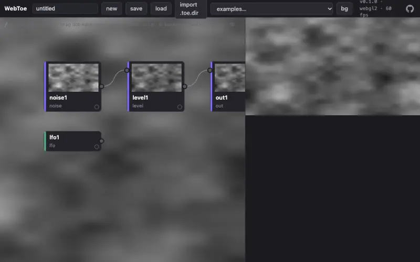The image size is (420, 262).
Task: Toggle the bg button
Action: [x=344, y=8]
